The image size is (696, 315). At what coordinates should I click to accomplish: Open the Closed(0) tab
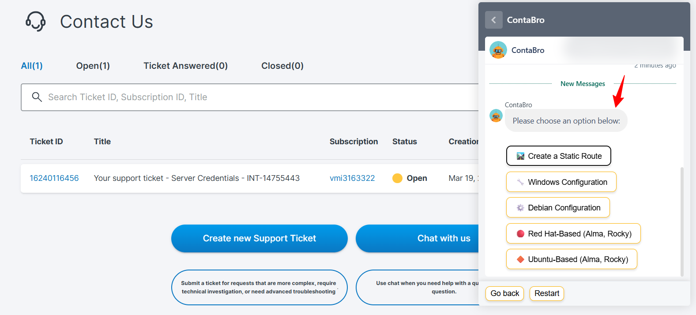pos(282,66)
